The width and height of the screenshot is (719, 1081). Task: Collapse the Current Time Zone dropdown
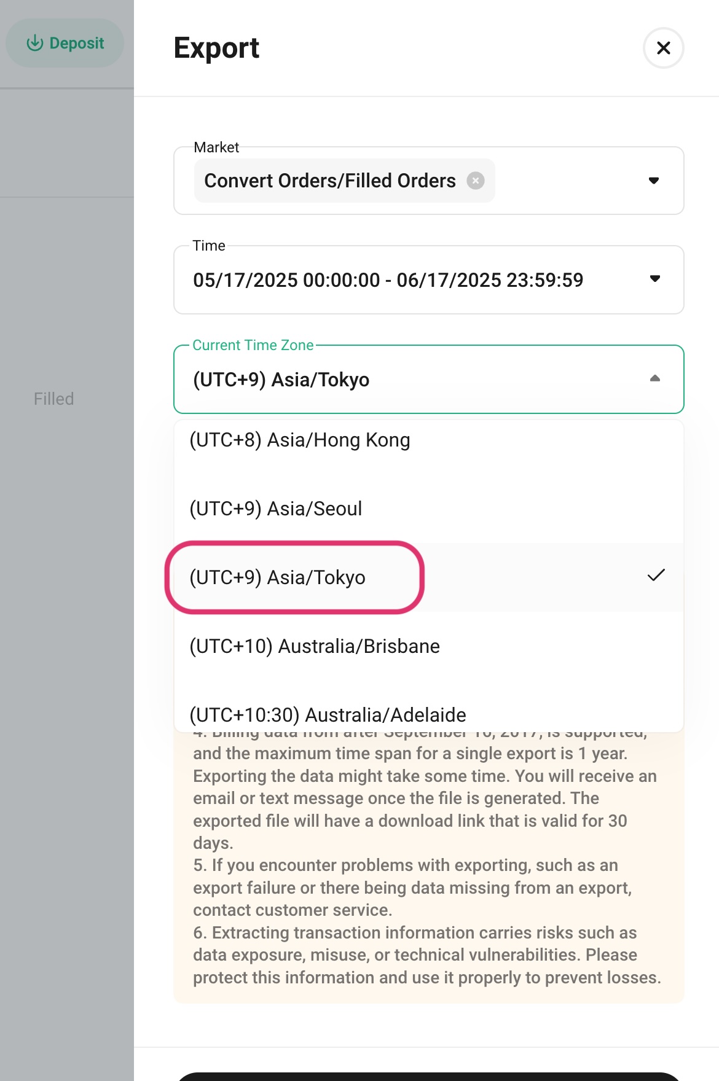click(656, 379)
